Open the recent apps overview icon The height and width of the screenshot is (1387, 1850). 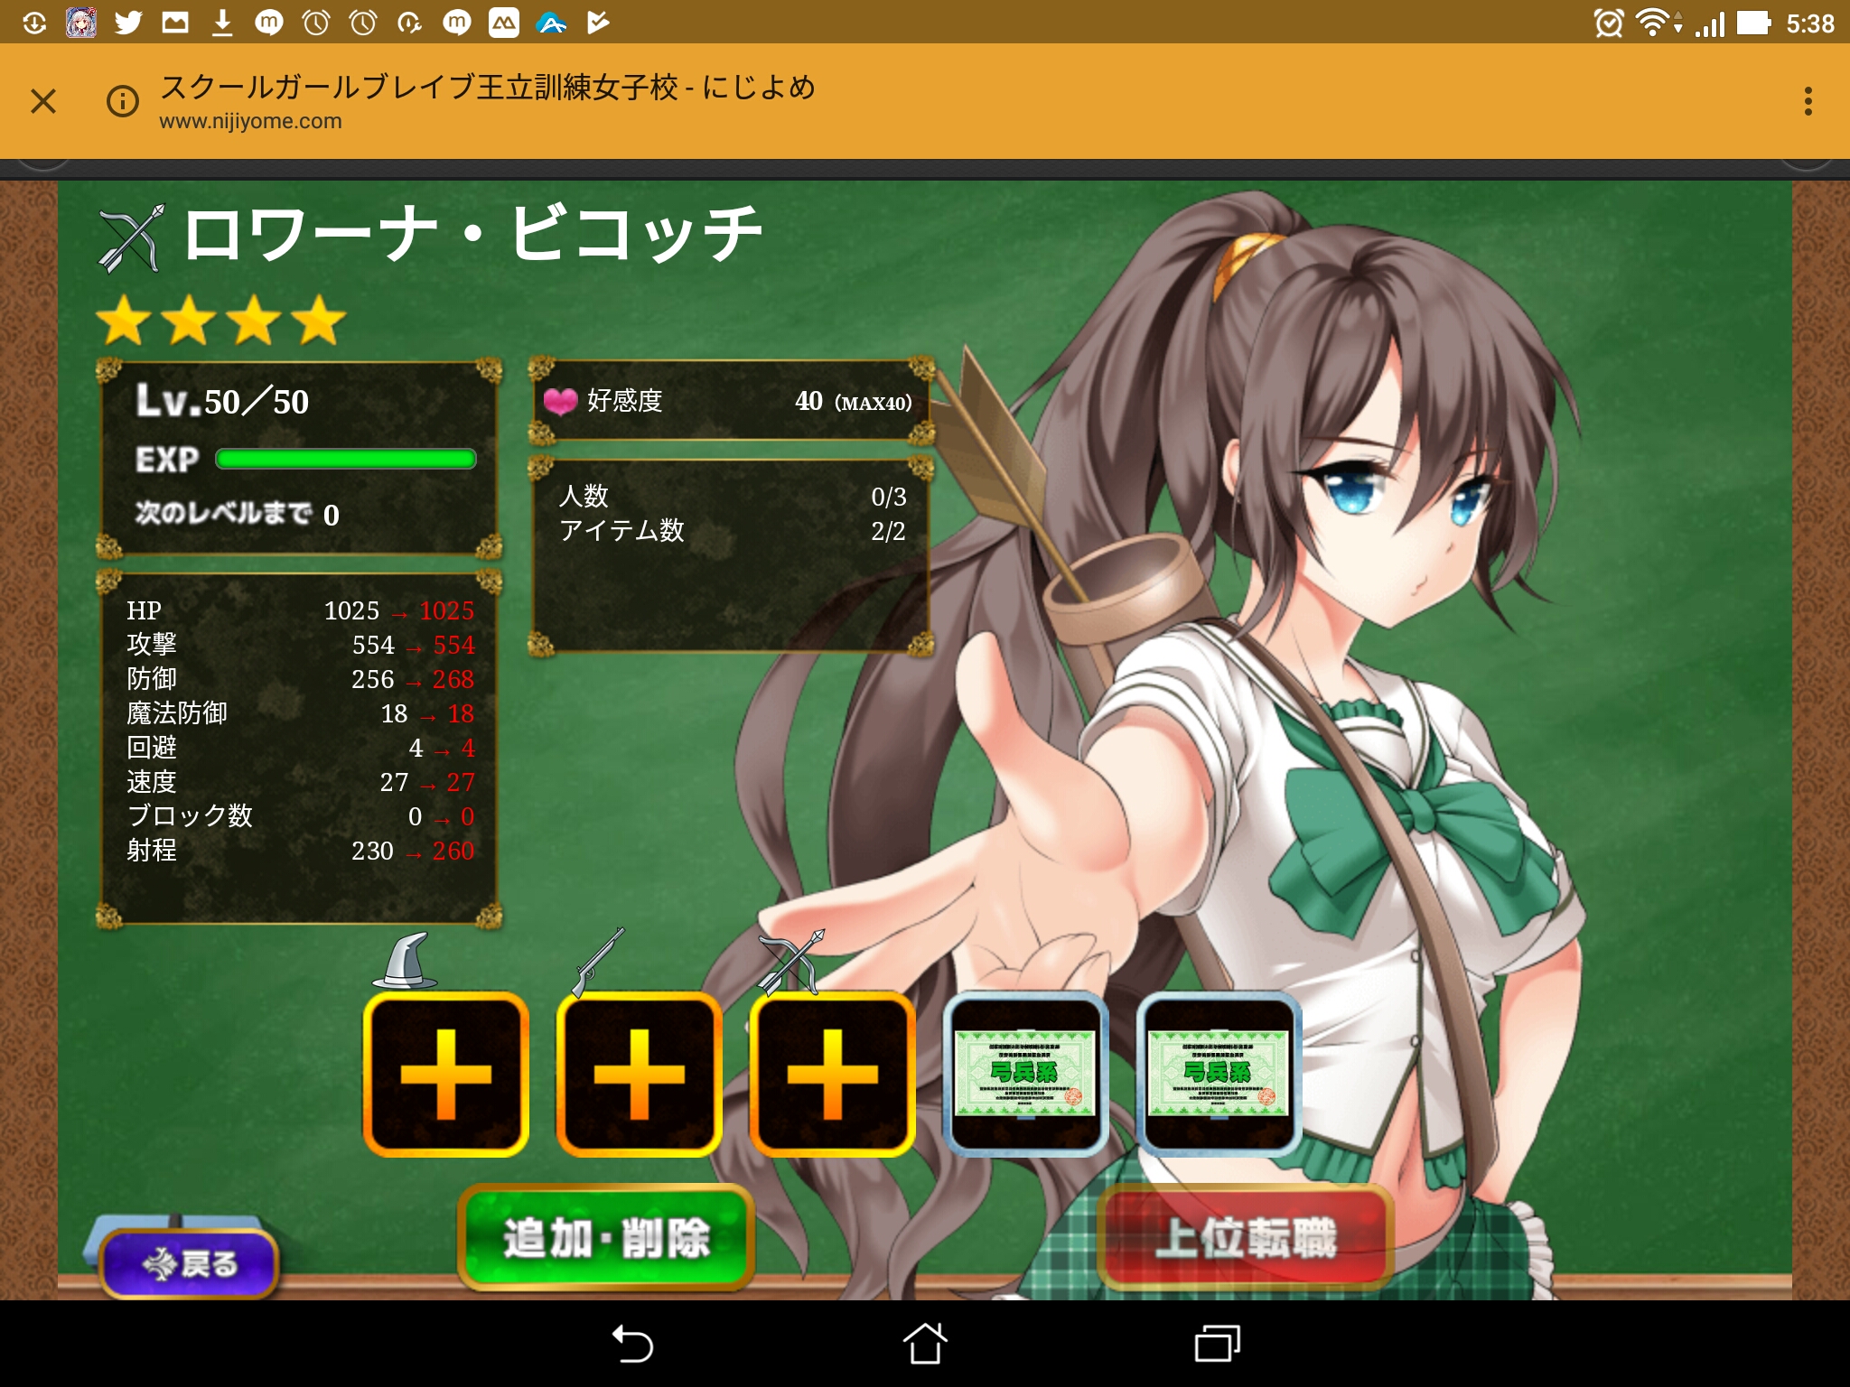(1217, 1343)
